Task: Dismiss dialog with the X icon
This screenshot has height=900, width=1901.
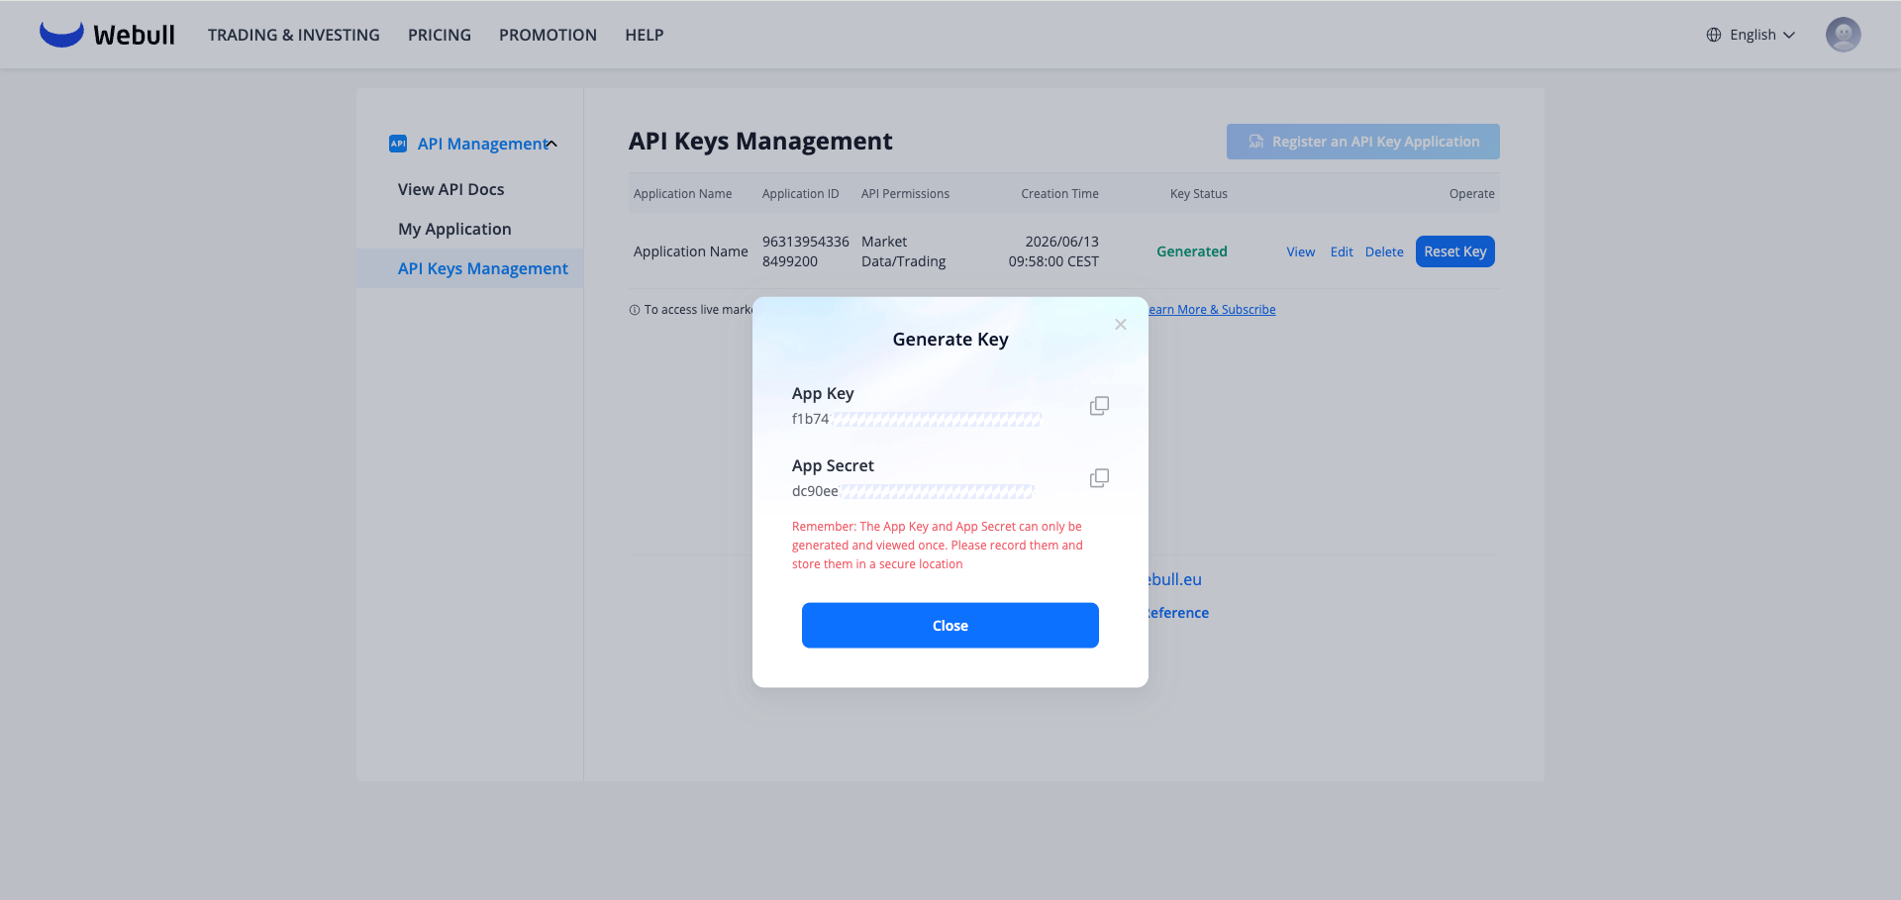Action: coord(1121,325)
